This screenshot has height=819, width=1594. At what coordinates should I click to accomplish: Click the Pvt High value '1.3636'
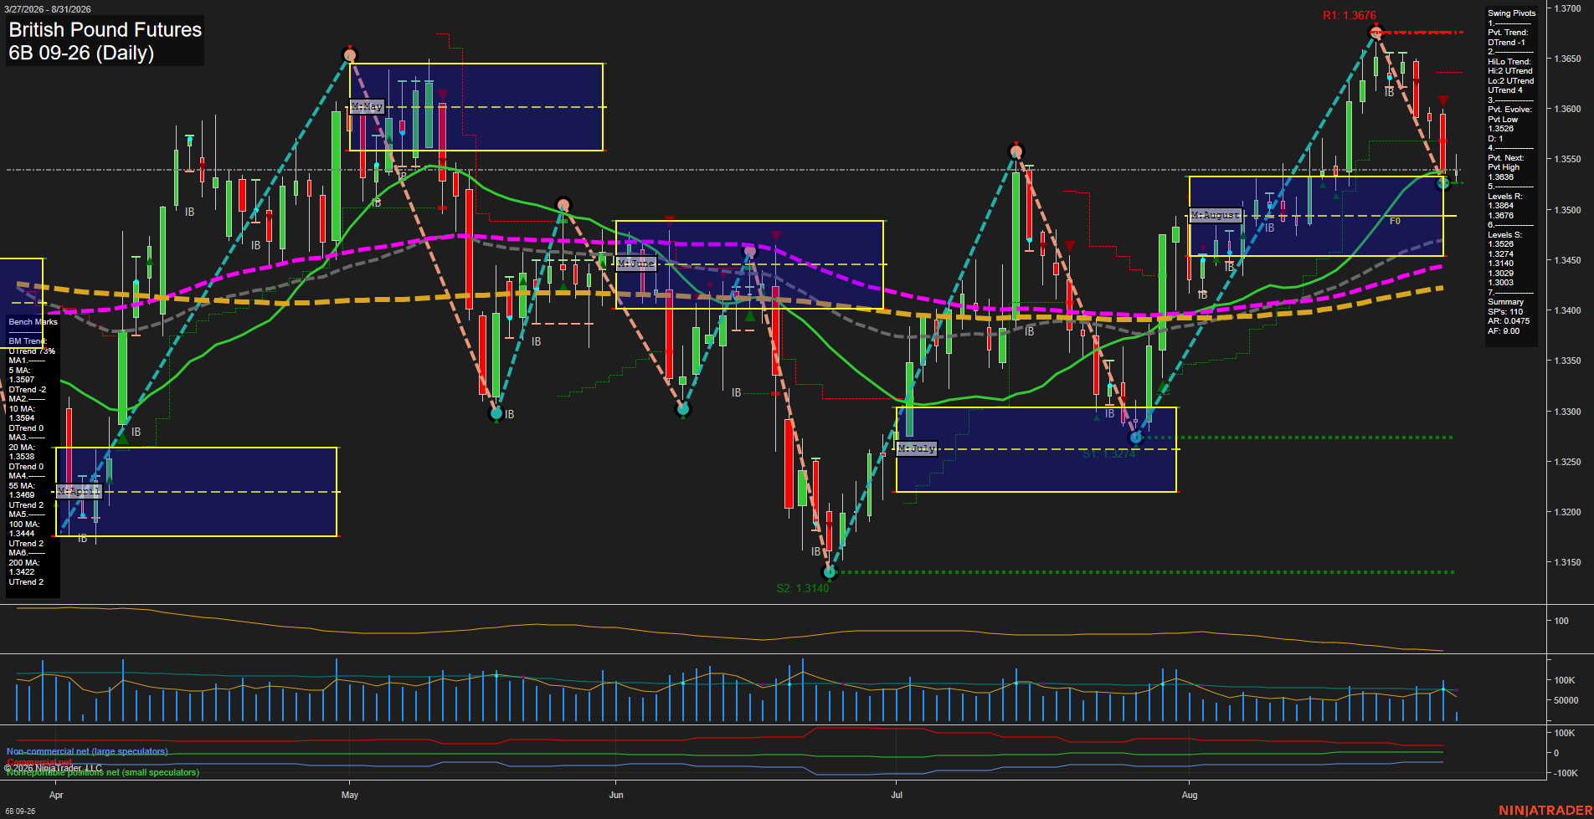click(1500, 177)
